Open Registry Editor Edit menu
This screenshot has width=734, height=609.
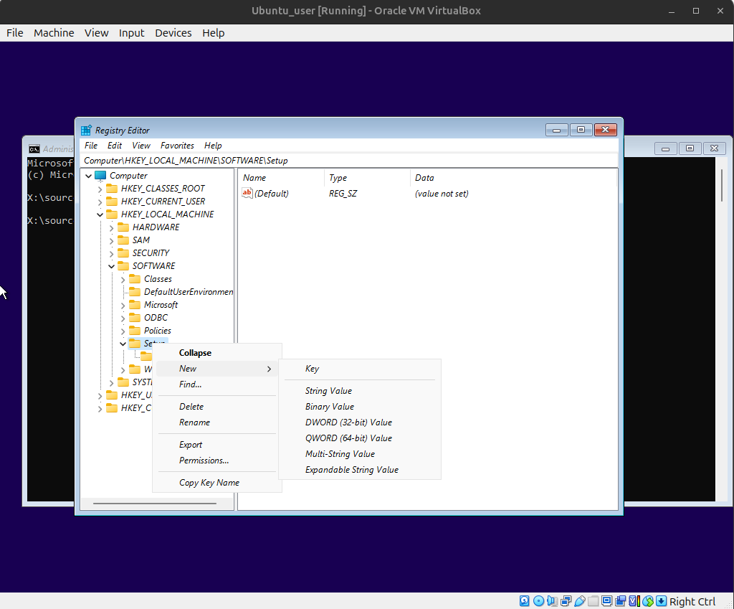[x=114, y=146]
